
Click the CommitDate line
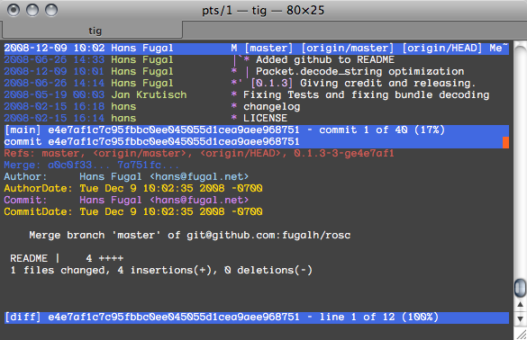click(x=133, y=212)
